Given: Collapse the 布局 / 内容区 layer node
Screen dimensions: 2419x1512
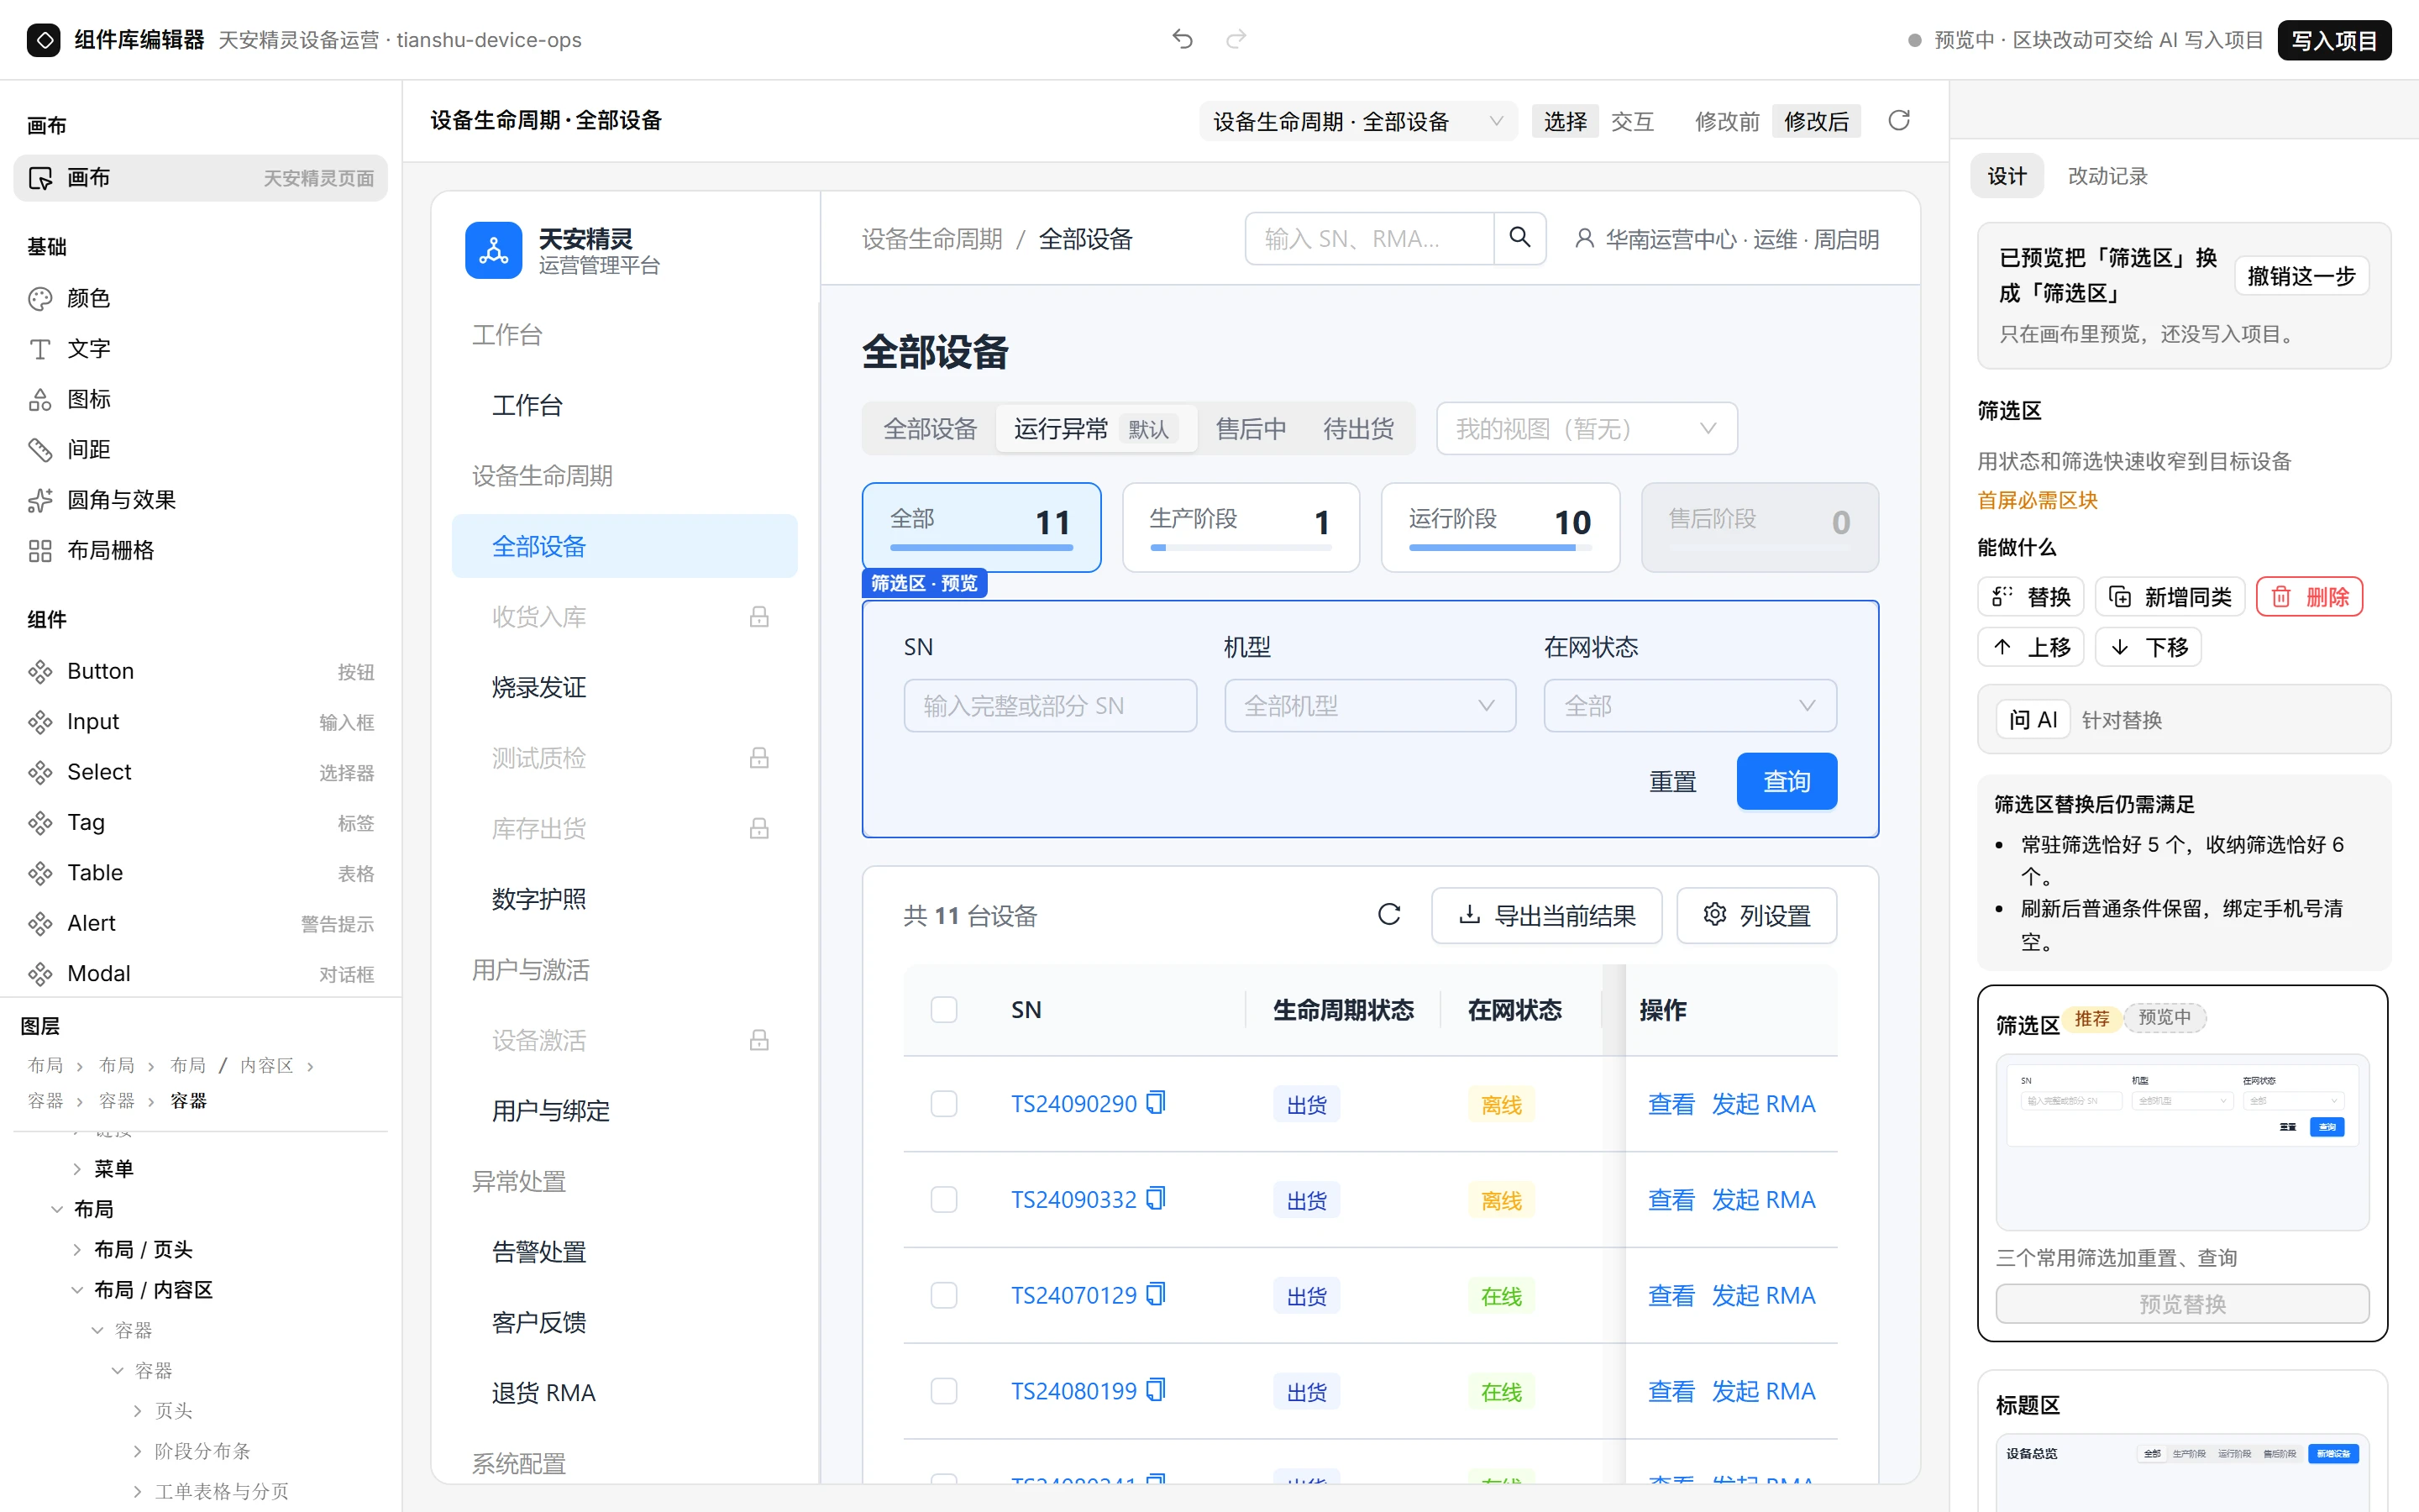Looking at the screenshot, I should coord(77,1290).
